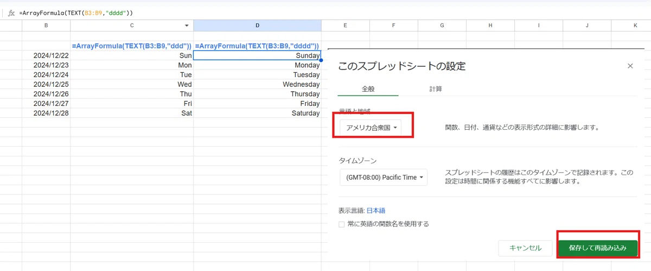Select cell containing Sun
The width and height of the screenshot is (651, 271).
pyautogui.click(x=132, y=55)
